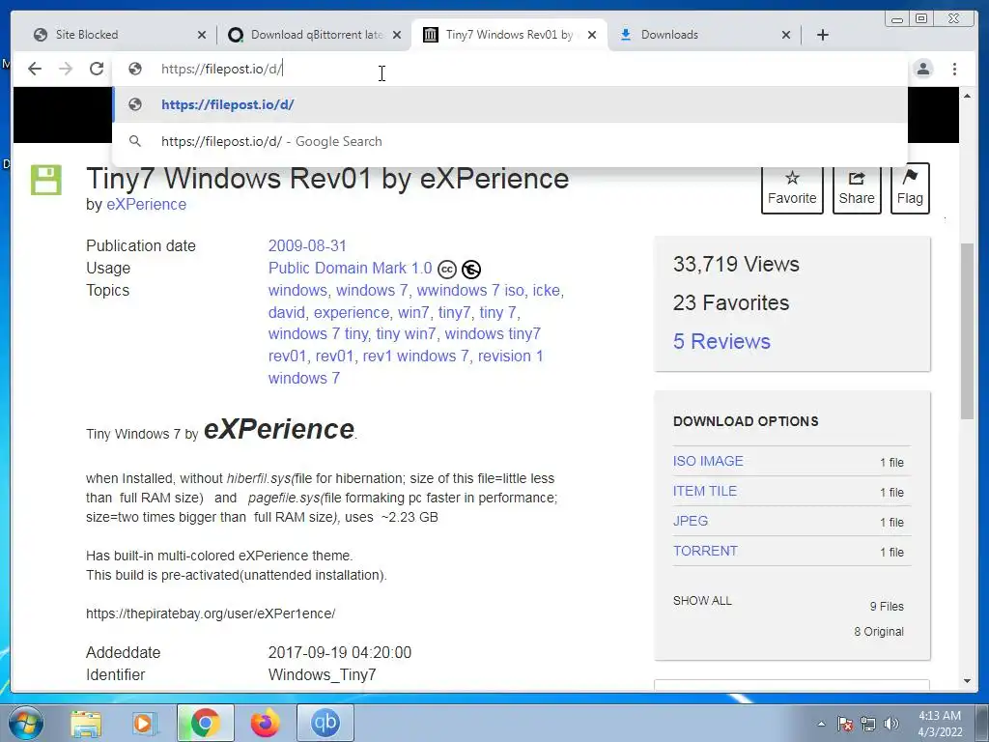Click the 'Windows_Tiny7' identifier value
The width and height of the screenshot is (989, 742).
click(323, 675)
